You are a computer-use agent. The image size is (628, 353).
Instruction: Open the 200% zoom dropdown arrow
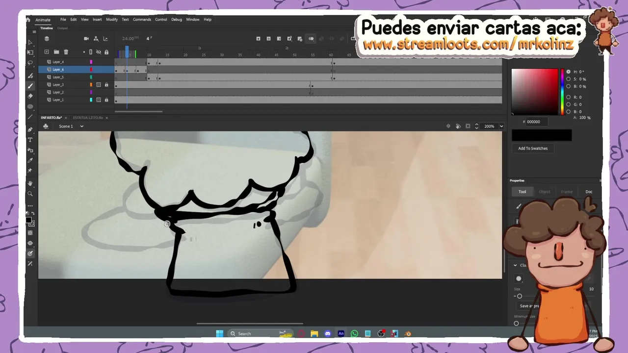coord(501,126)
